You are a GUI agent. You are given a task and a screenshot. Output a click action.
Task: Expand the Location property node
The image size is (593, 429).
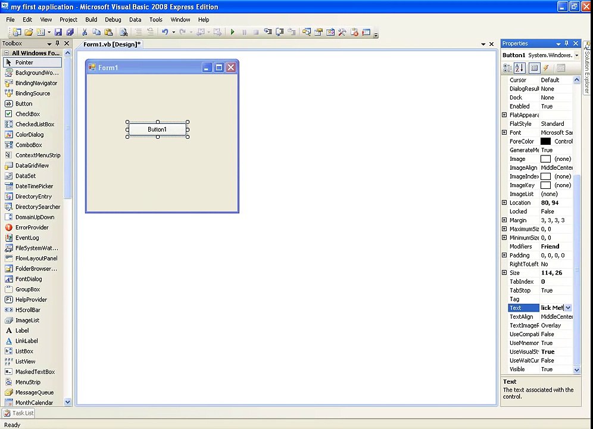pos(504,203)
